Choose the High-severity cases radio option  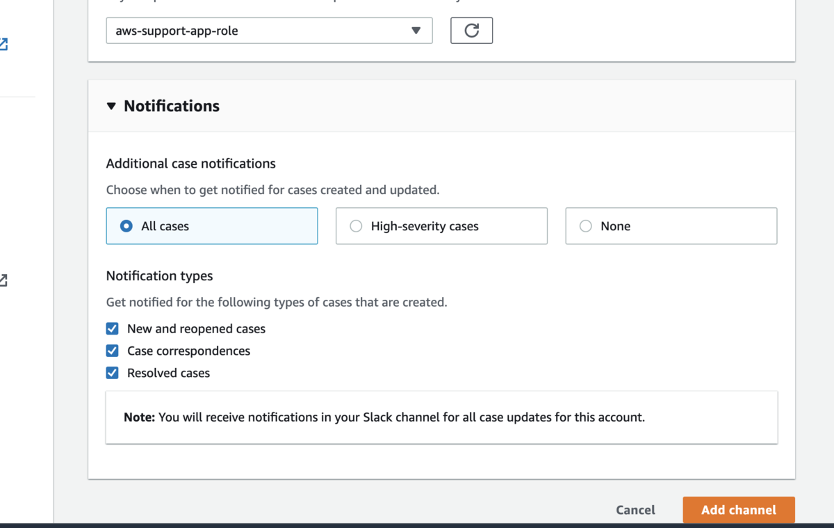pyautogui.click(x=356, y=226)
